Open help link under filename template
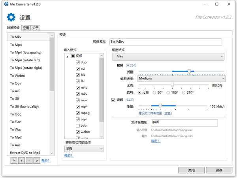The width and height of the screenshot is (237, 178). coord(156,141)
